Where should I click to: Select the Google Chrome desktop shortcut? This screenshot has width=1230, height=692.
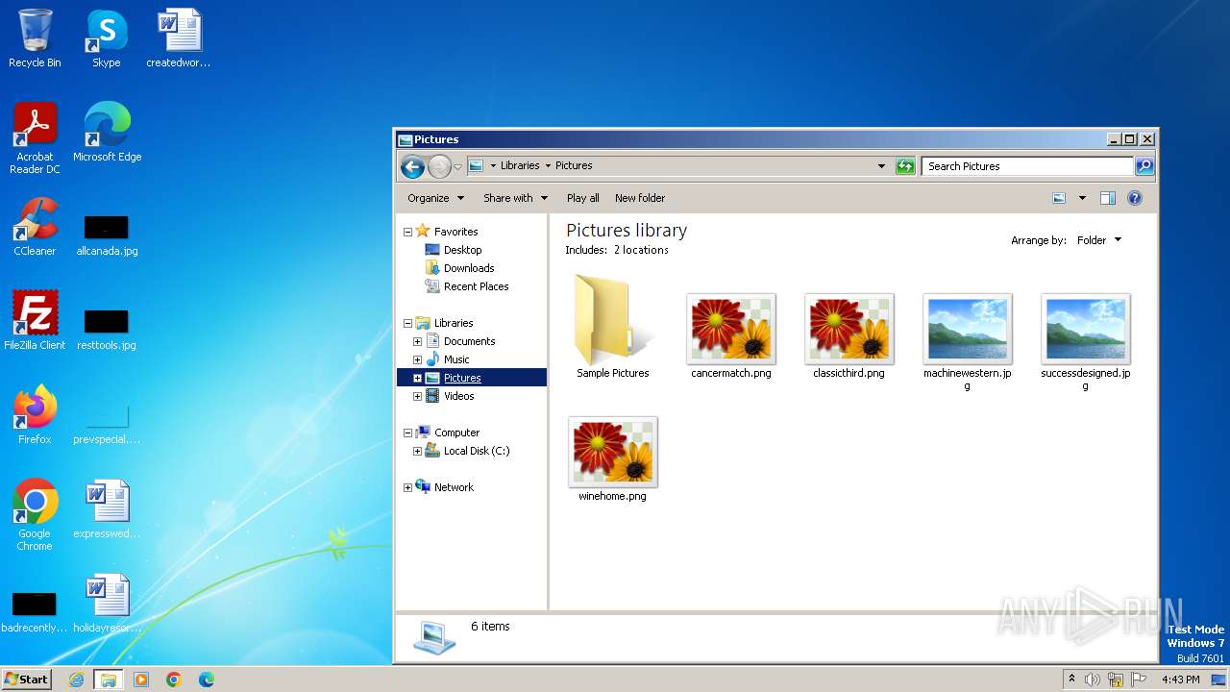coord(35,515)
